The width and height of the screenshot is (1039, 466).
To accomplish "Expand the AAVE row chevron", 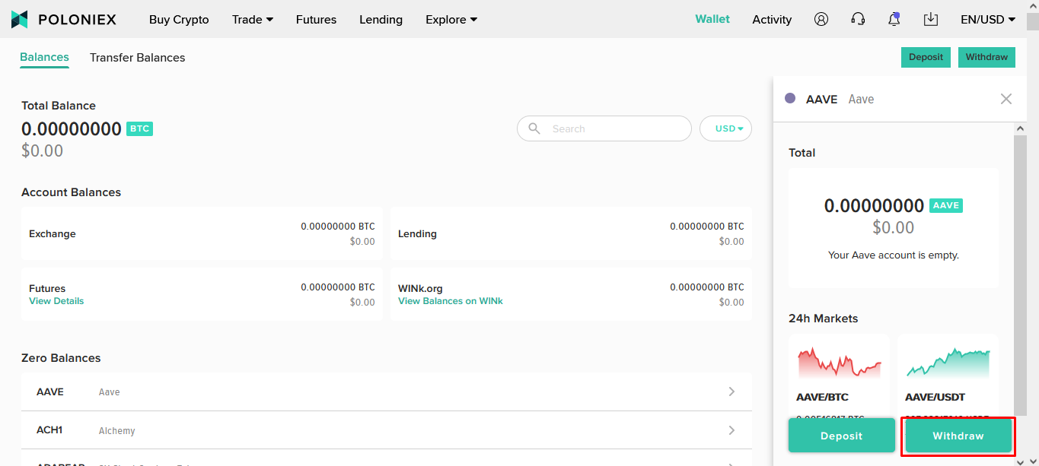I will 731,392.
